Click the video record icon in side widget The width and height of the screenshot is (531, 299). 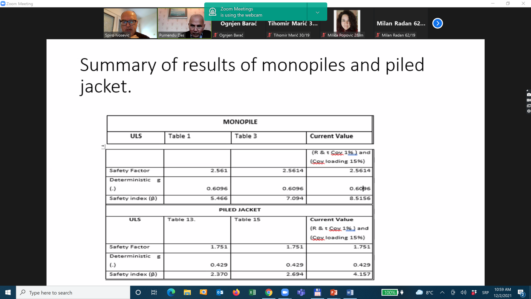pyautogui.click(x=529, y=100)
